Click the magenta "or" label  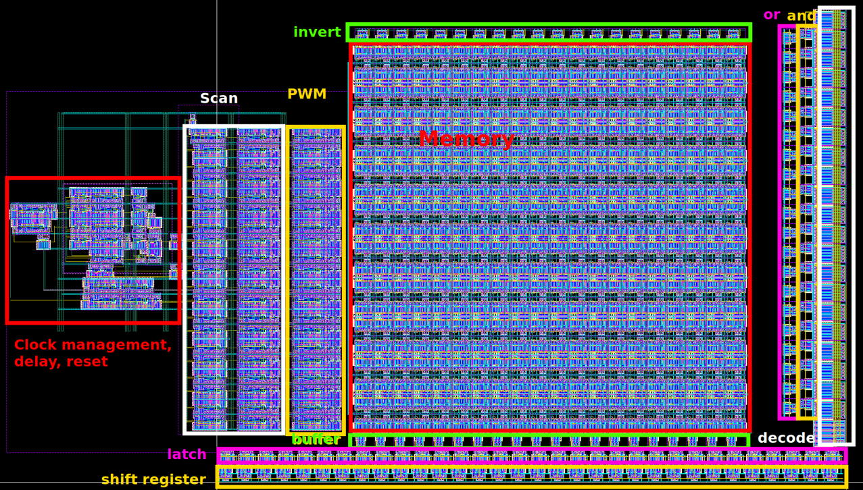pos(771,15)
